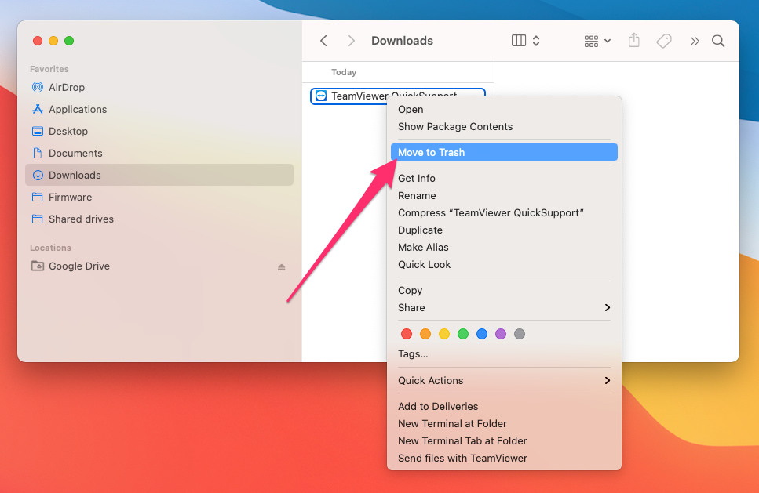Screen dimensions: 759x493
Task: Choose Quick Look
Action: [504, 265]
